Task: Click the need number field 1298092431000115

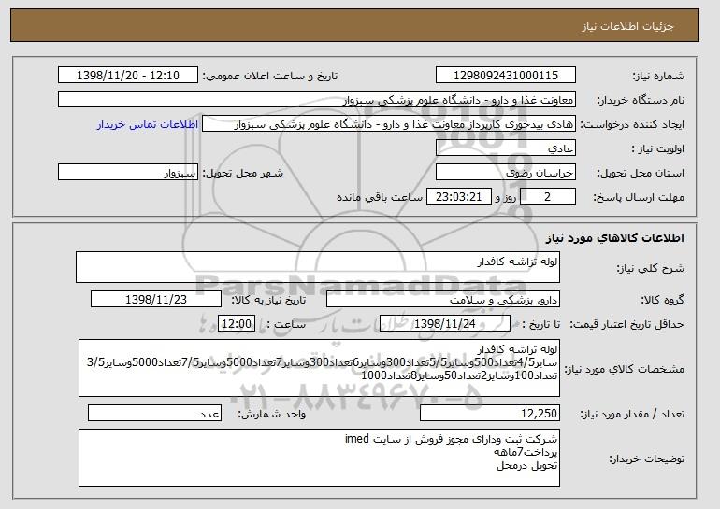Action: pyautogui.click(x=506, y=76)
